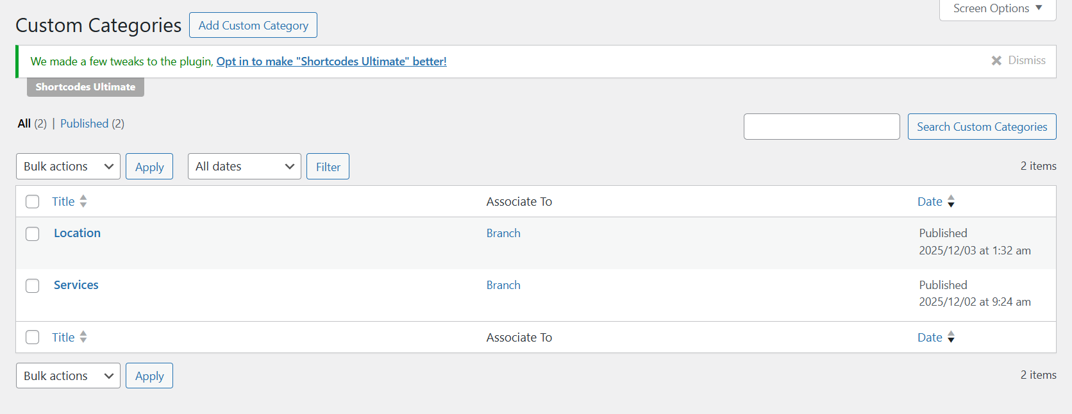Open the All dates filter dropdown

point(244,167)
